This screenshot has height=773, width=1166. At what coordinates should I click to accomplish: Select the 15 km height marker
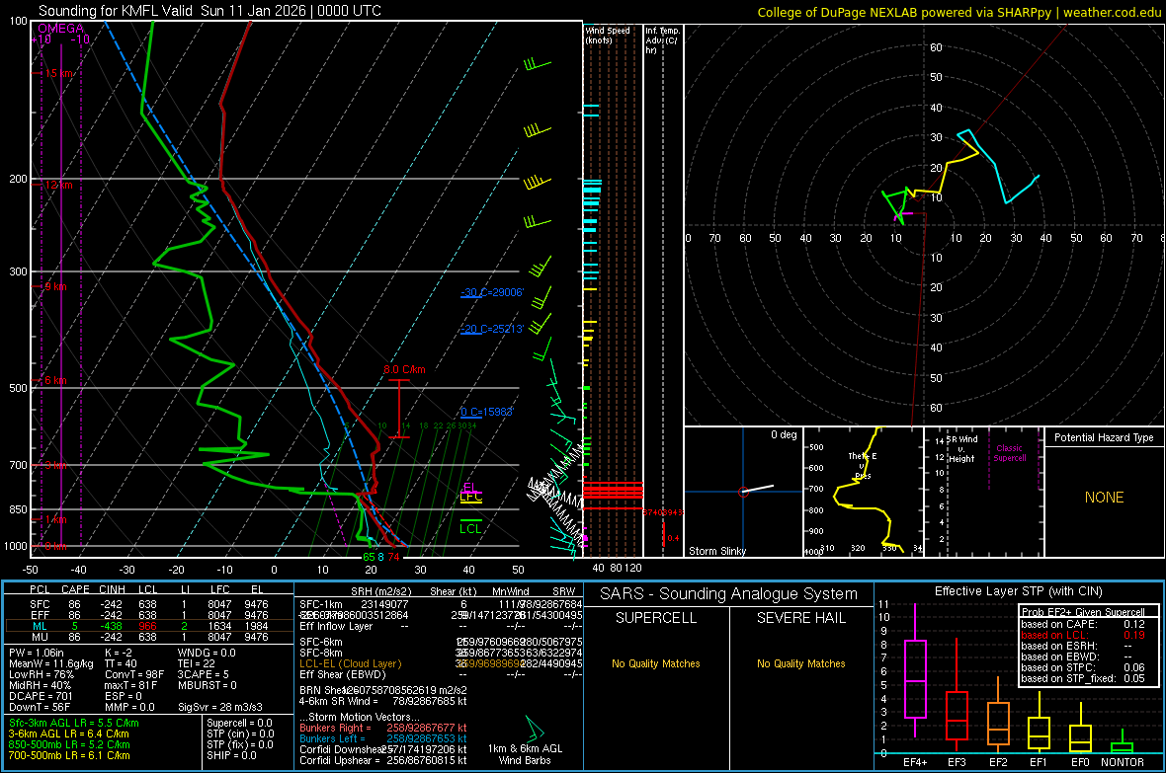pos(58,74)
